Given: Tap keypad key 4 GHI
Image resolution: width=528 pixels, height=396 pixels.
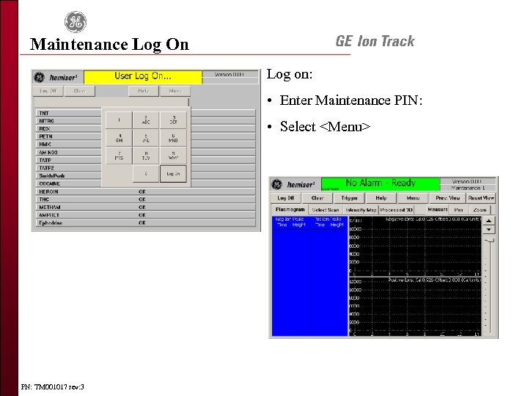Looking at the screenshot, I should click(x=119, y=138).
